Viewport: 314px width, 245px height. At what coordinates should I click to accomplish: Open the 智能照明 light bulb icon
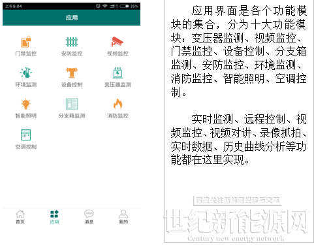[x=26, y=104]
